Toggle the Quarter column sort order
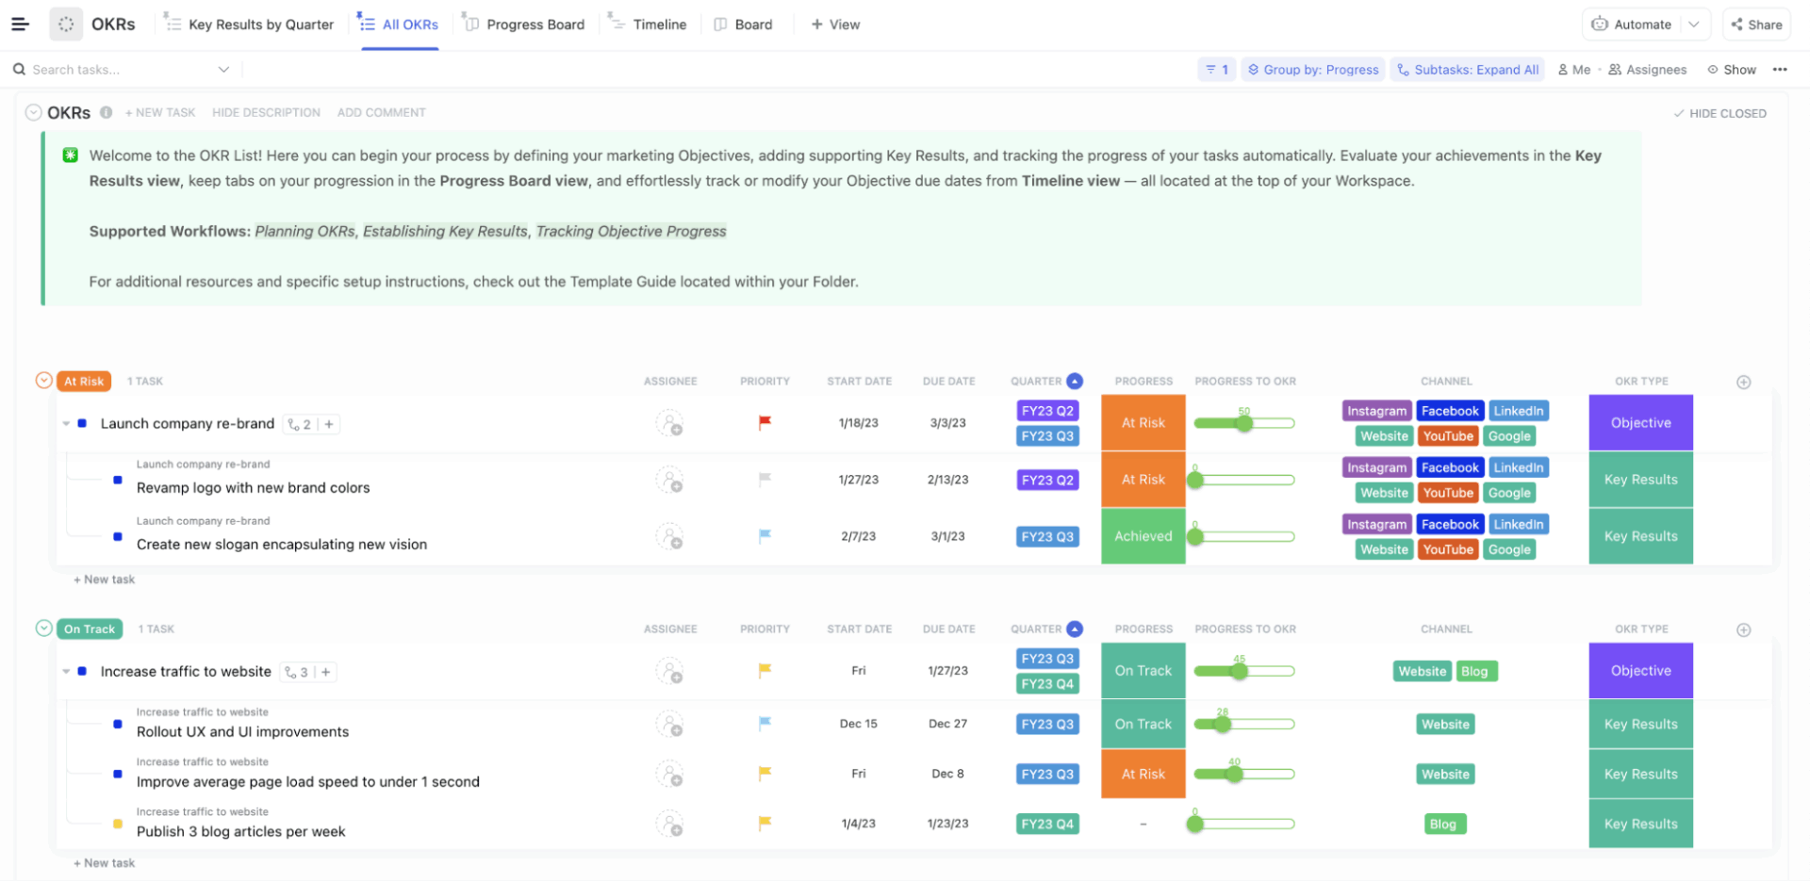Viewport: 1810px width, 882px height. click(1074, 381)
